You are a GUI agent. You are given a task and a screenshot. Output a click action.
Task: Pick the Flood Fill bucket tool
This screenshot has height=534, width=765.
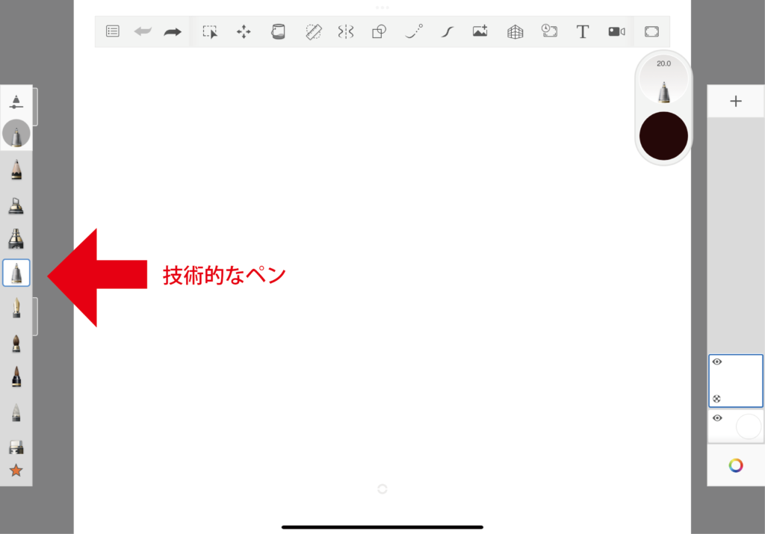(278, 31)
